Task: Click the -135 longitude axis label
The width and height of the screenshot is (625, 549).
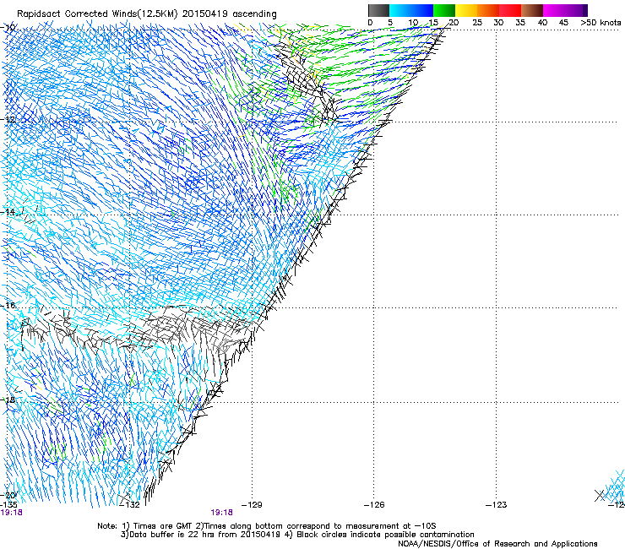Action: click(8, 505)
